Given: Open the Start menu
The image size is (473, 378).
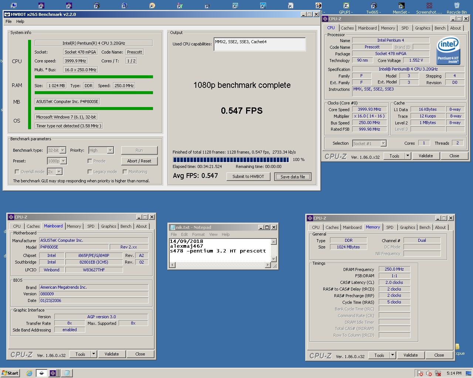Looking at the screenshot, I should 10,373.
